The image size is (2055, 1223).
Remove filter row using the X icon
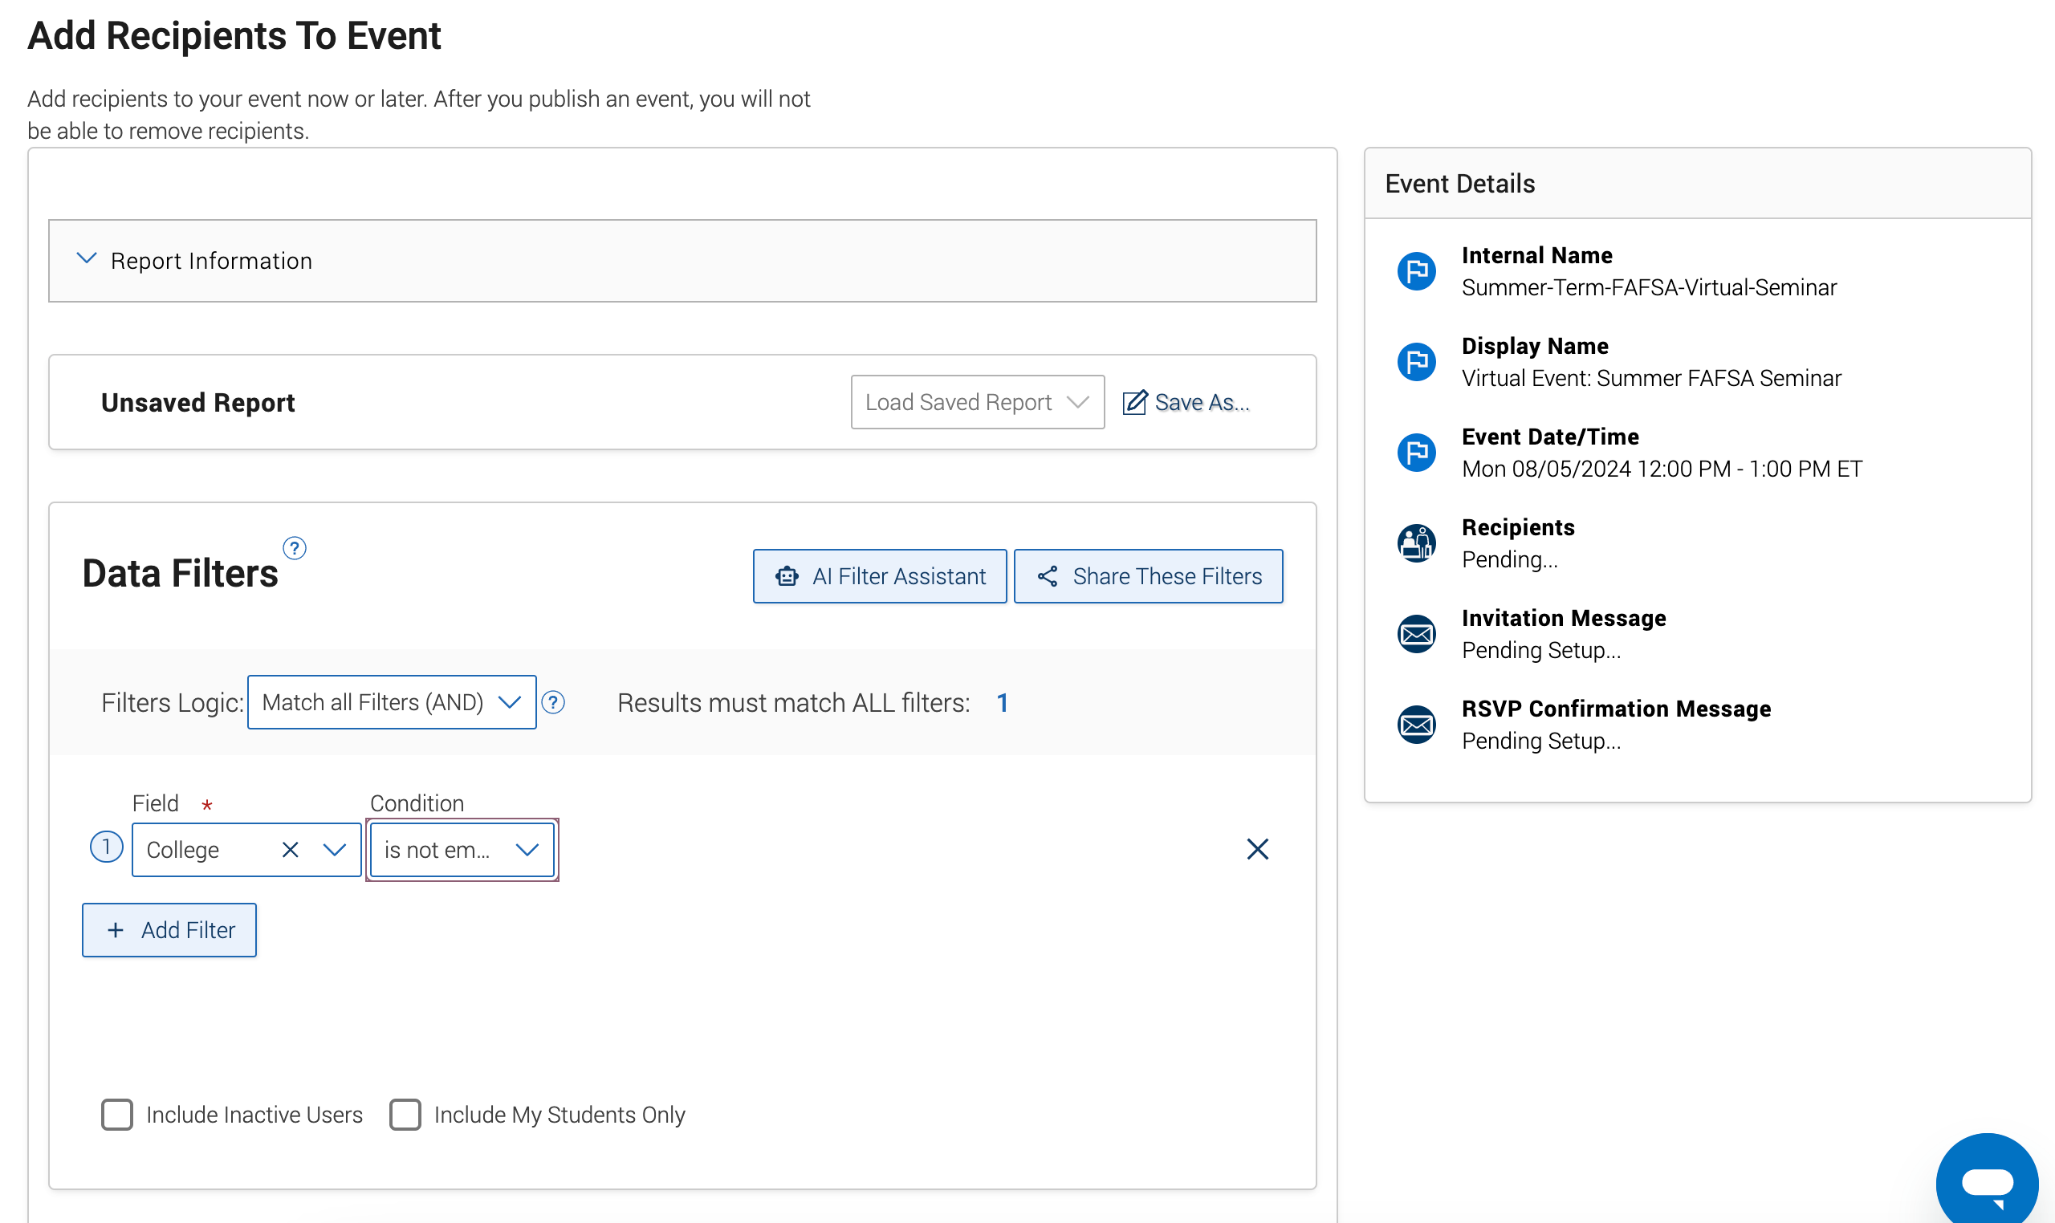pos(1257,849)
